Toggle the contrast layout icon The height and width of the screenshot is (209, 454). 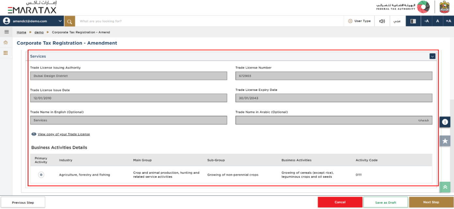coord(413,21)
